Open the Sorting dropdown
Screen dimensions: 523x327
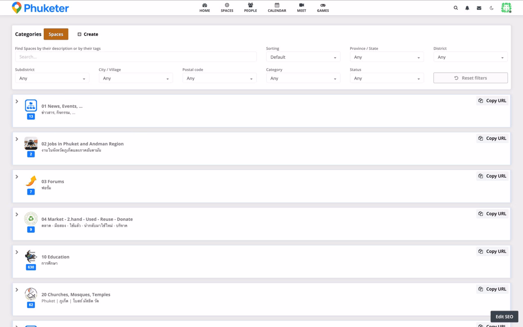[x=303, y=57]
